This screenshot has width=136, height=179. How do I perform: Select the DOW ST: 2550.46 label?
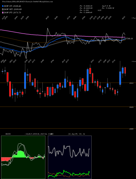pos(12,6)
